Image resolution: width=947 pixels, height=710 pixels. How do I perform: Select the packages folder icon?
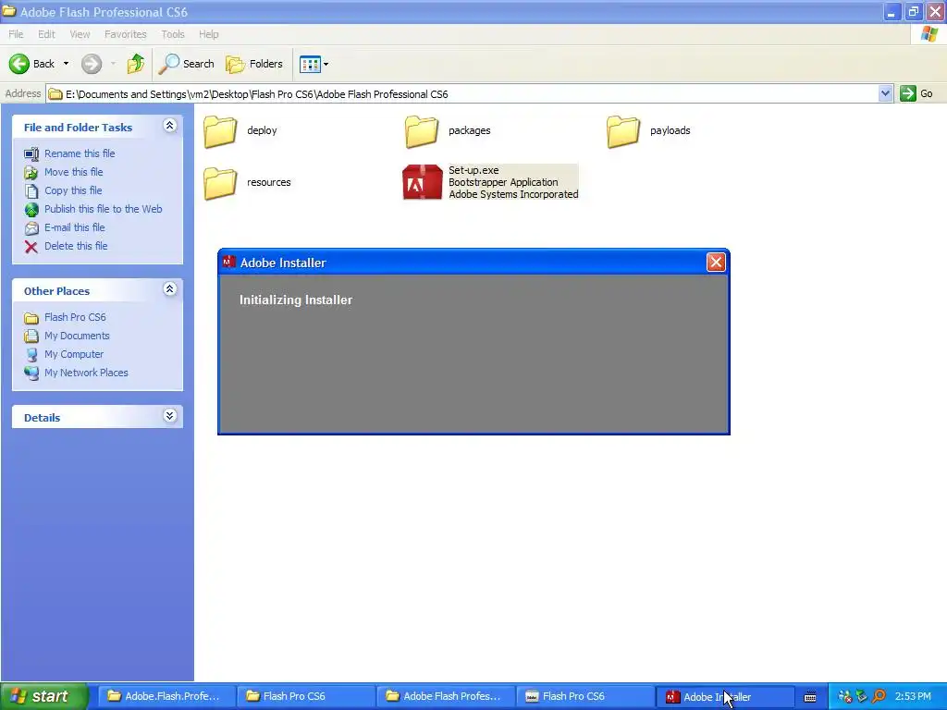(422, 131)
